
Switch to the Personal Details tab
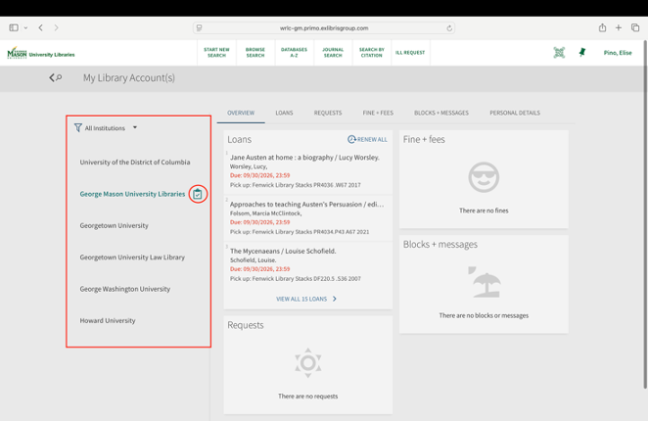pos(515,113)
